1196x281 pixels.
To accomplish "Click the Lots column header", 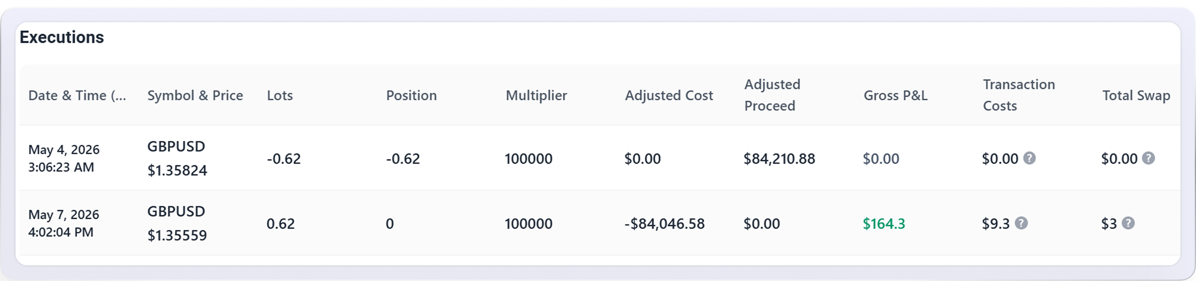I will coord(280,95).
